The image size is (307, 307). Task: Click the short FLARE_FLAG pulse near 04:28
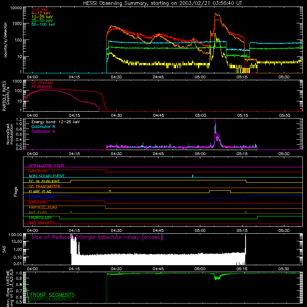tap(110, 191)
